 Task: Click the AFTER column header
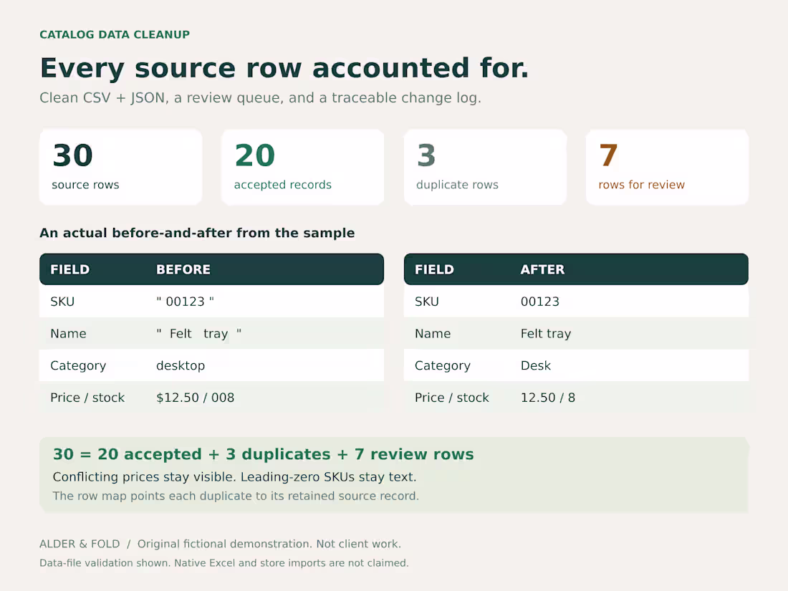pos(542,269)
